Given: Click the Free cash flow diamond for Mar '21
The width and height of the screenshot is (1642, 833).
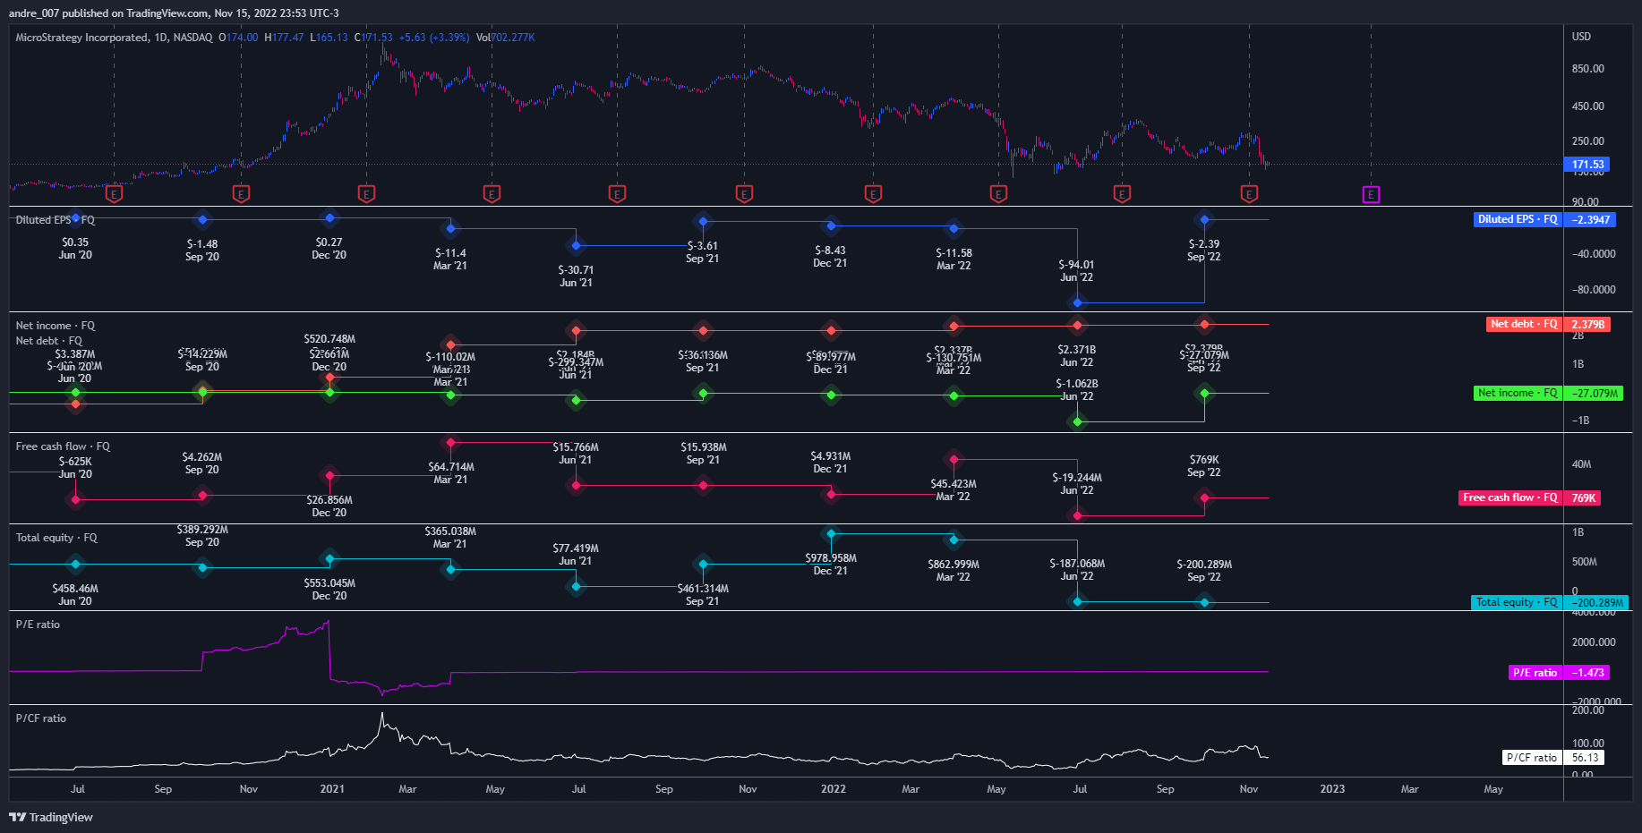Looking at the screenshot, I should 450,442.
